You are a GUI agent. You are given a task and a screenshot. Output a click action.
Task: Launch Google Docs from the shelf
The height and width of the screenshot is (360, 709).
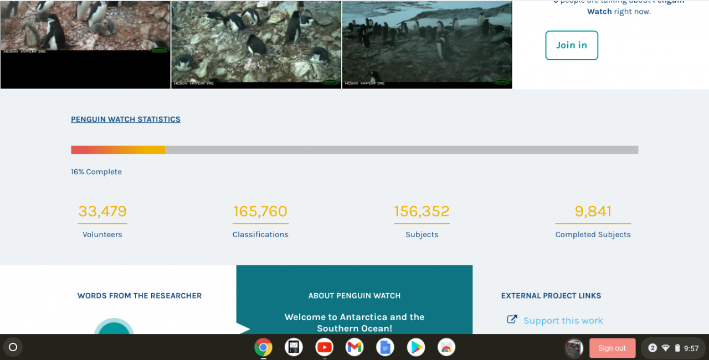385,347
